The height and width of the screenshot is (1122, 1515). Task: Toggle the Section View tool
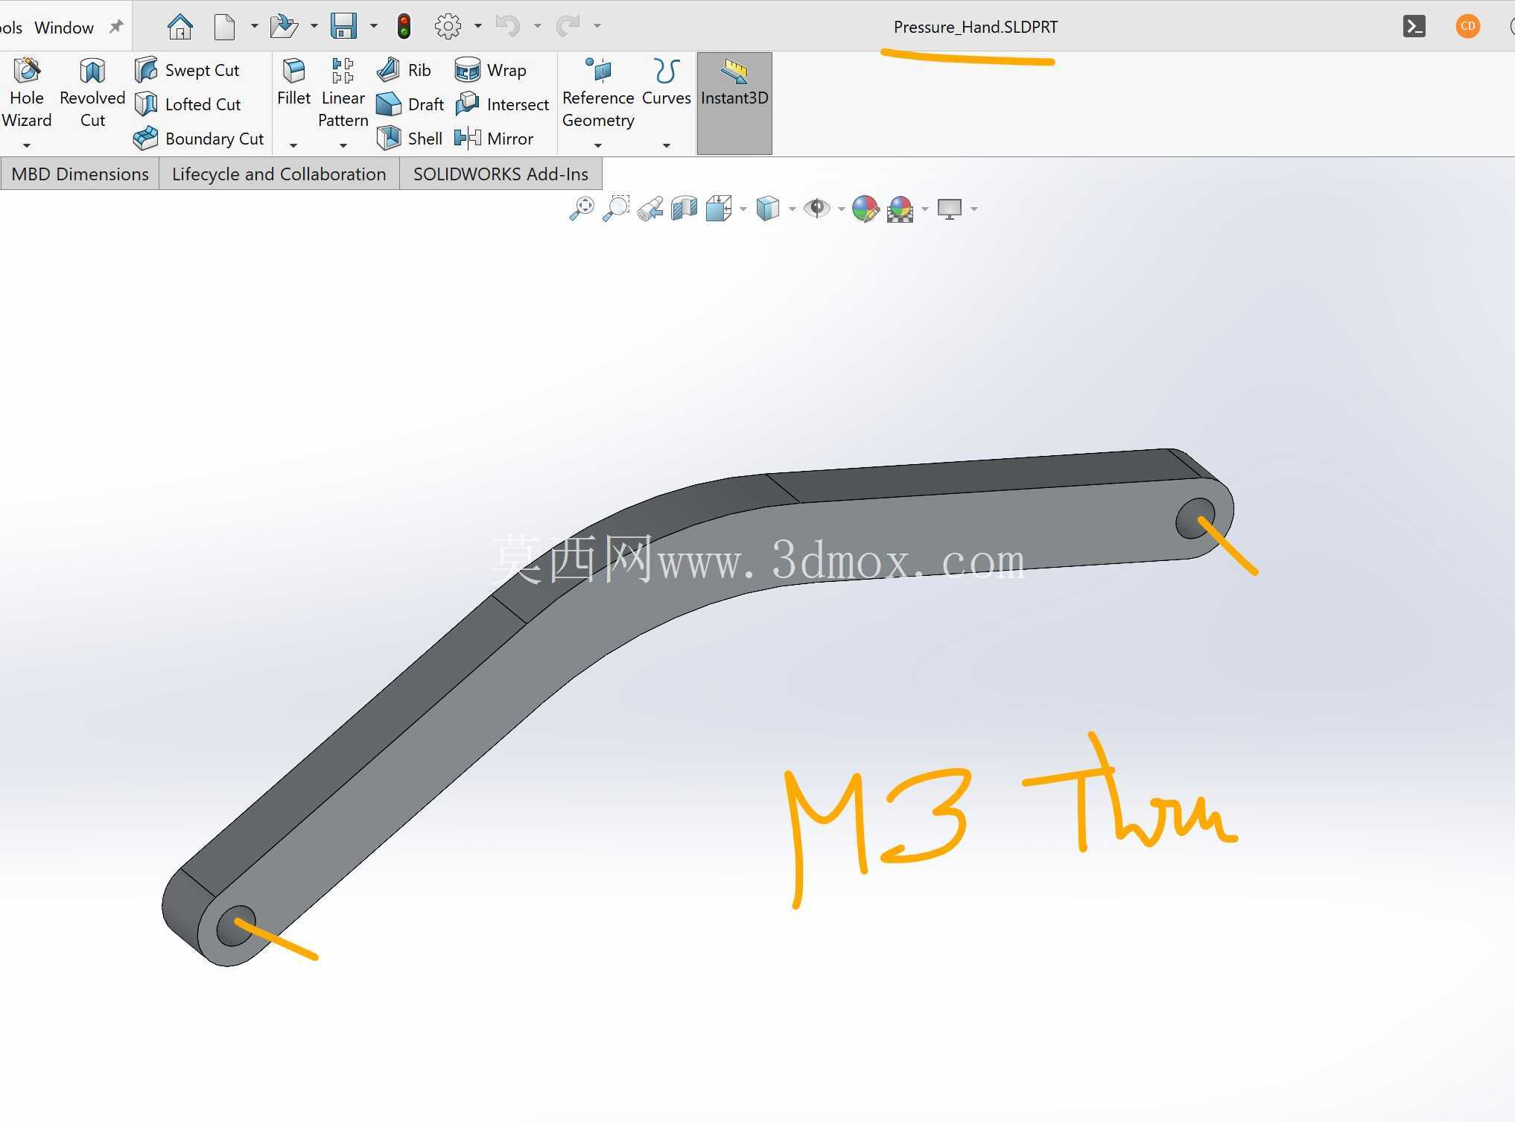point(684,209)
